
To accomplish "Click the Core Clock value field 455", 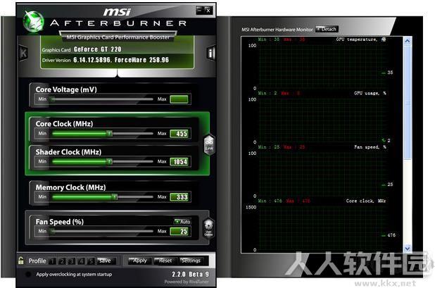I will [x=179, y=134].
